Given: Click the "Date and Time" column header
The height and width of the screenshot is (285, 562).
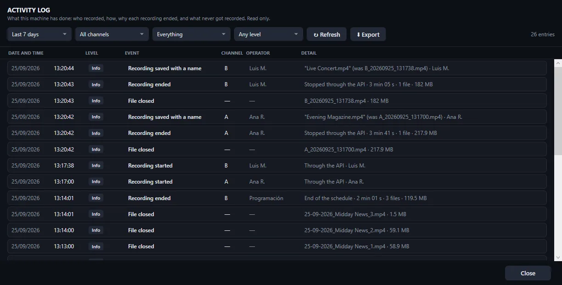Looking at the screenshot, I should tap(26, 53).
